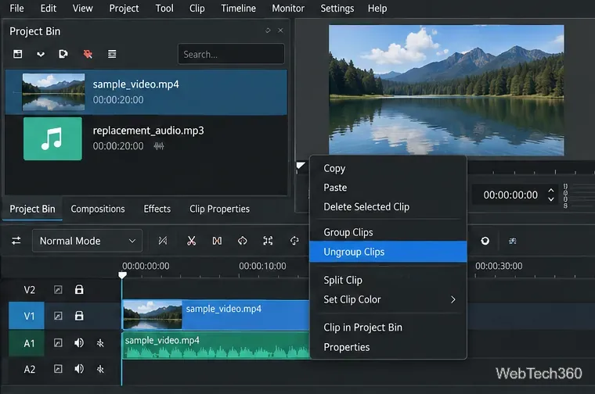Mute track A1 with the speaker icon
Screen dimensions: 595x394
(79, 343)
